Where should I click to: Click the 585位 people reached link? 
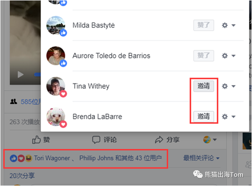[31, 102]
